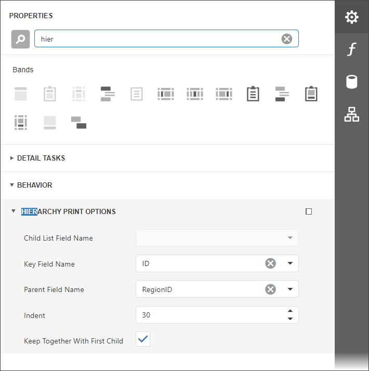Clear the RegionID parent field value
The width and height of the screenshot is (369, 371).
(270, 289)
